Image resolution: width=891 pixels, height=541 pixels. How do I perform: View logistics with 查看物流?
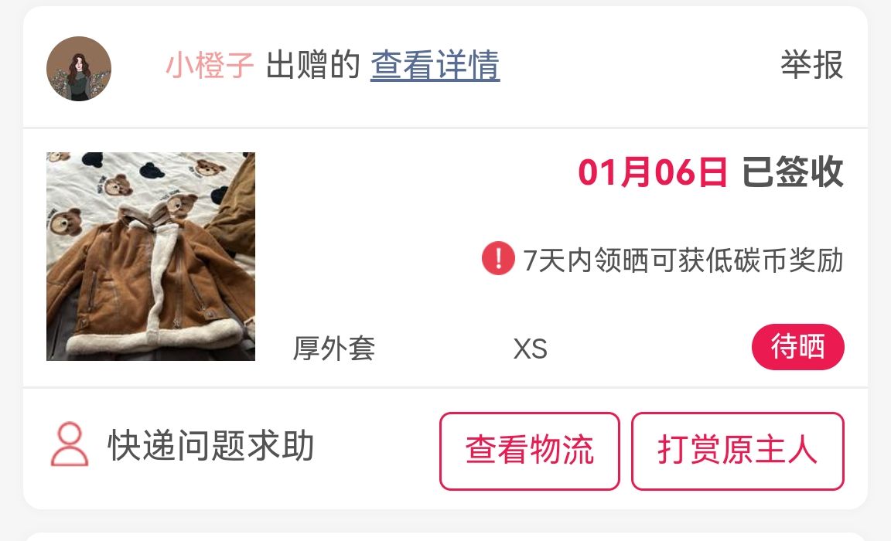coord(530,451)
